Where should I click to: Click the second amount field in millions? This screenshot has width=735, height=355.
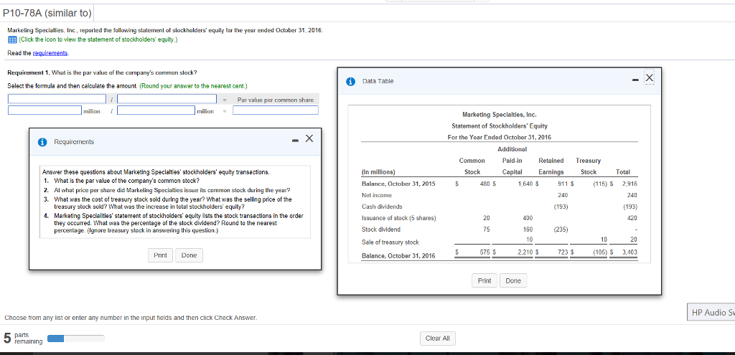(156, 110)
